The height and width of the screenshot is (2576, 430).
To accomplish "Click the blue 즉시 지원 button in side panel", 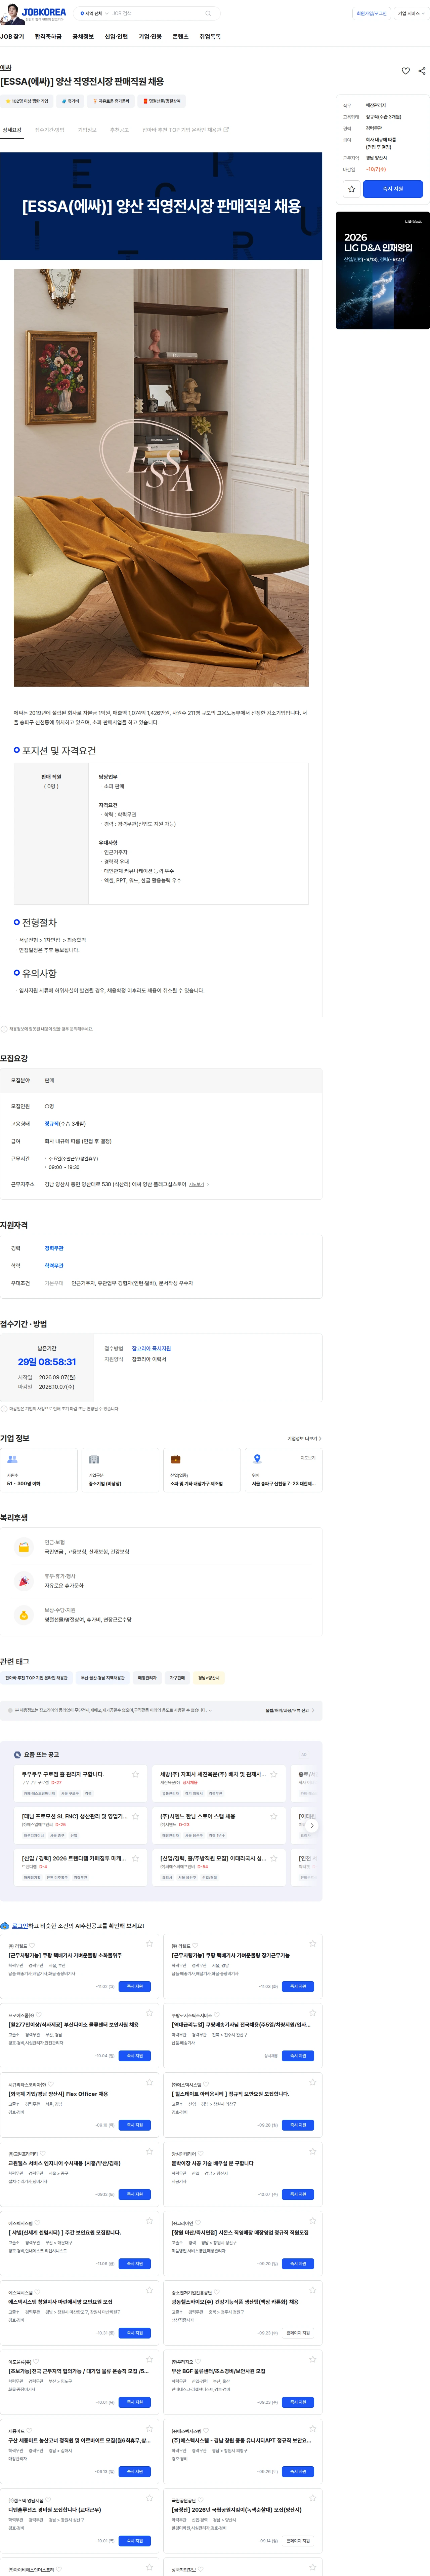I will coord(393,189).
